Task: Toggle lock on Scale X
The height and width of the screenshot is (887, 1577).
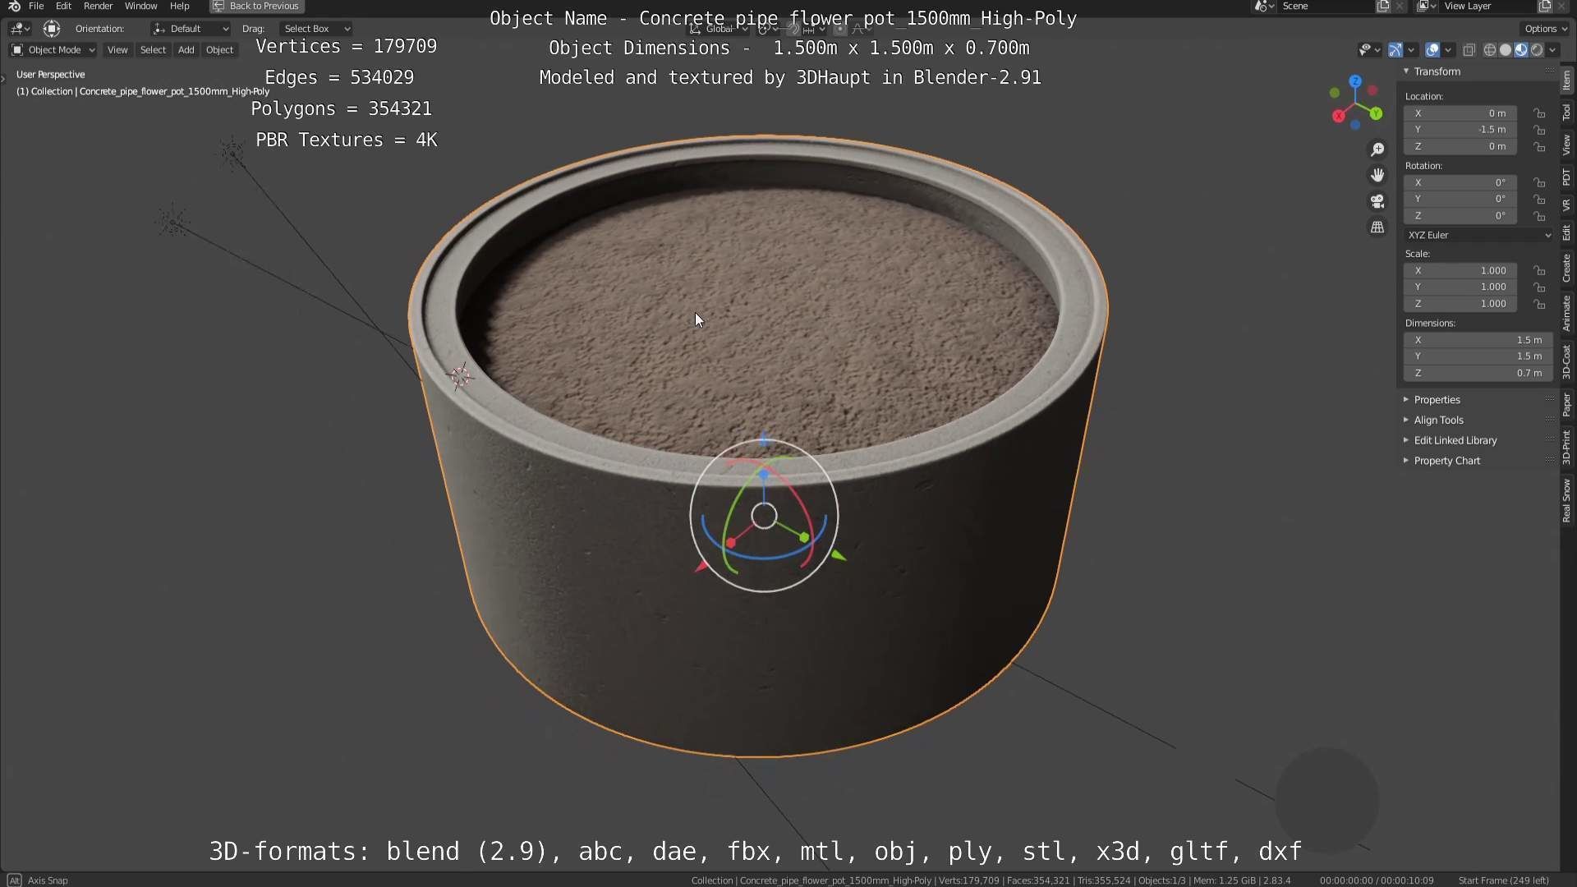Action: pyautogui.click(x=1539, y=270)
